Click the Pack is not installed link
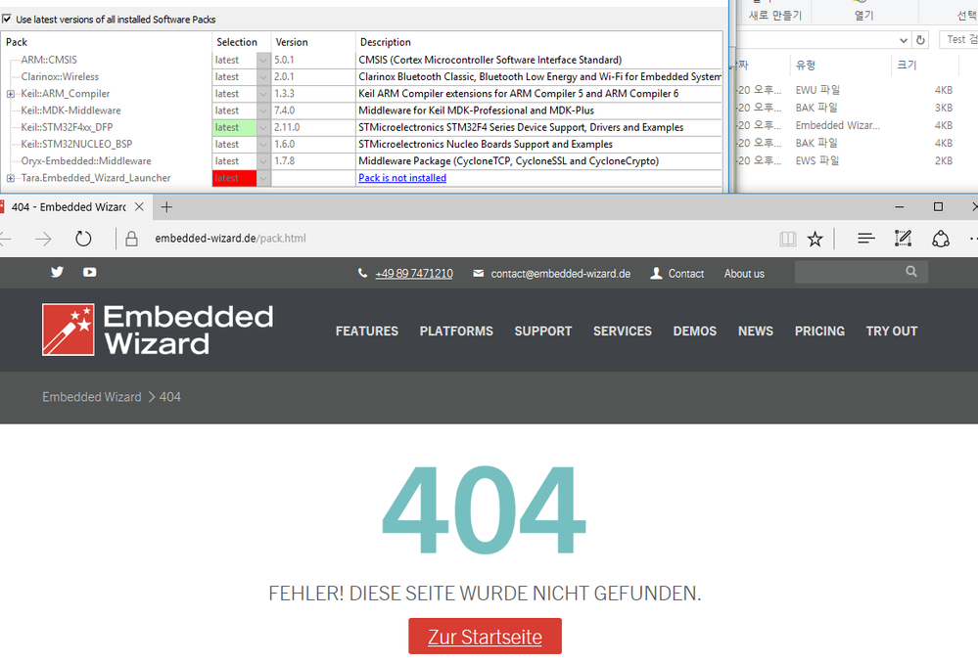978x661 pixels. point(402,178)
